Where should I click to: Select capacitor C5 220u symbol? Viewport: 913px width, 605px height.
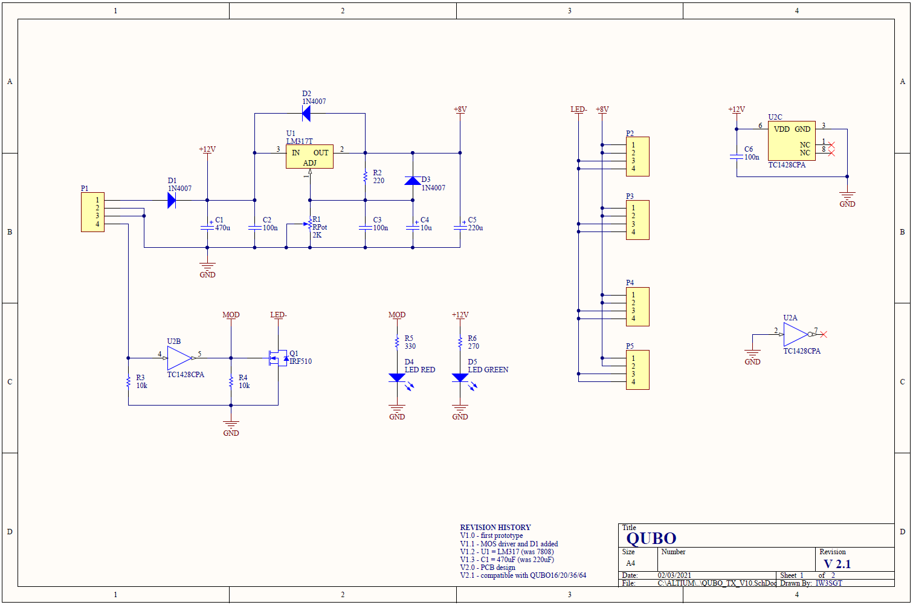(460, 227)
